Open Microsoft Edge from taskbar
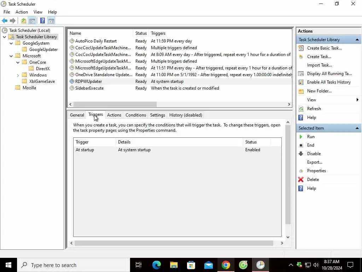Screen dimensions: 362x272 157,265
